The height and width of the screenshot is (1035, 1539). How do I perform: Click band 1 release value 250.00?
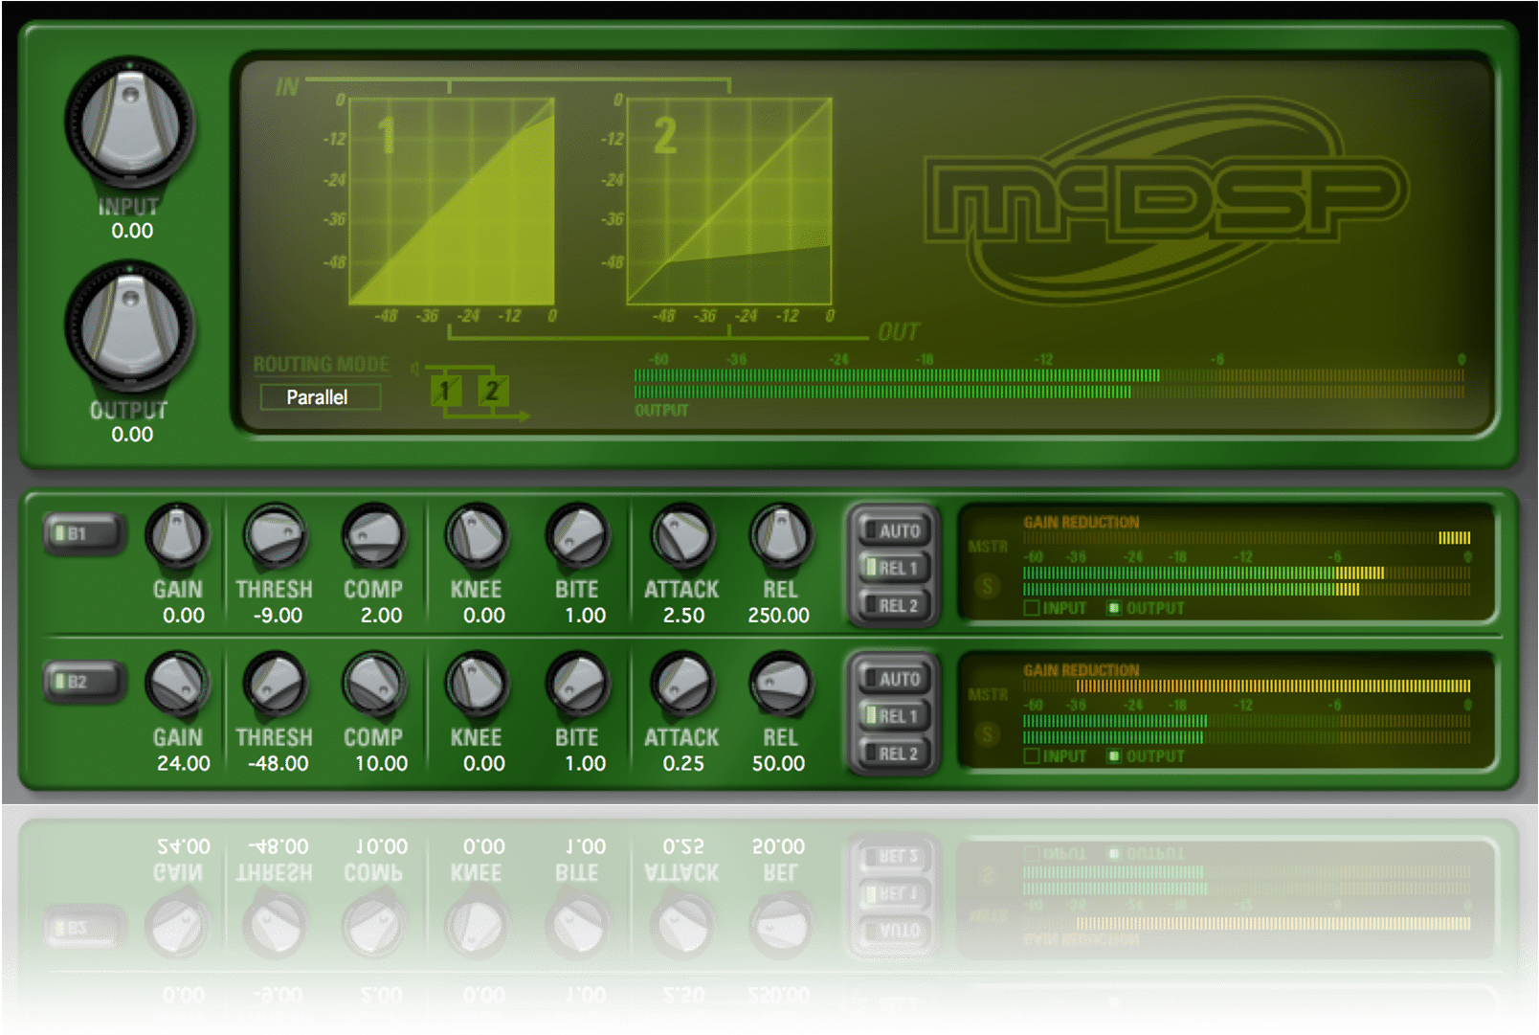778,616
